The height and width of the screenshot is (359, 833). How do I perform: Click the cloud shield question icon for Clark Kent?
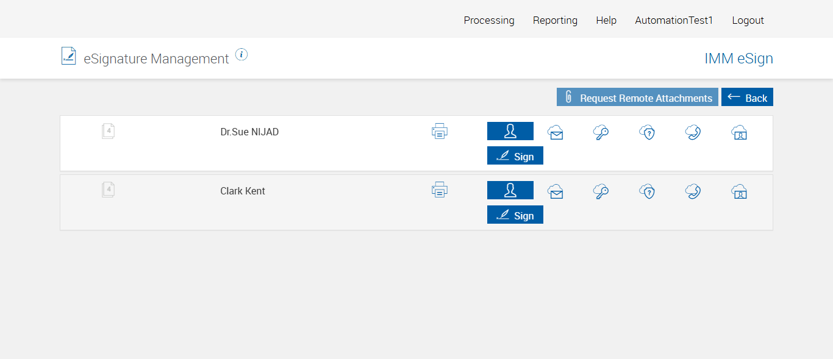(x=647, y=191)
